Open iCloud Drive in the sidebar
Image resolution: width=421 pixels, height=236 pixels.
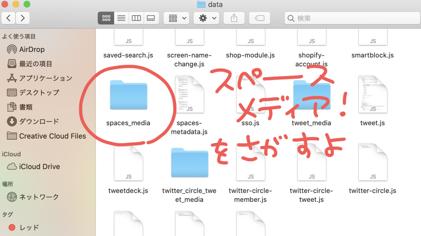tap(34, 167)
